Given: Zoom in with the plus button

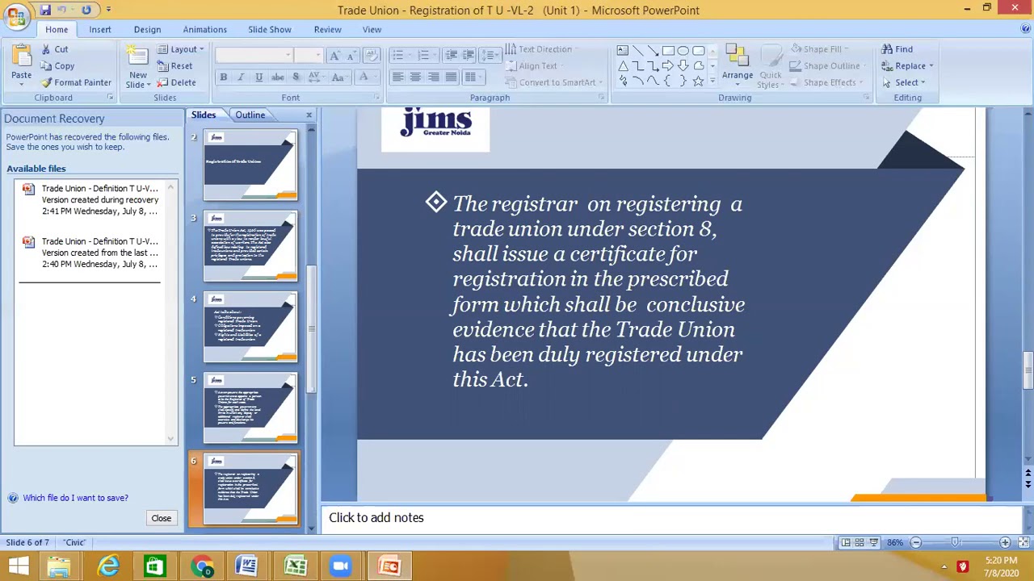Looking at the screenshot, I should tap(1005, 542).
